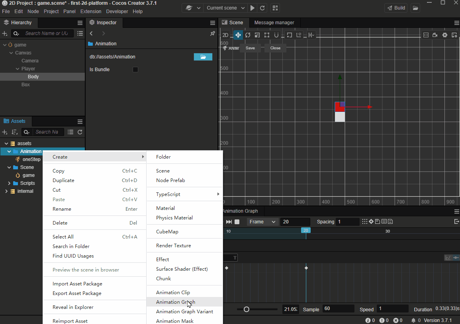
Task: Select the Rotate gizmo tool in the Scene toolbar
Action: (x=248, y=35)
